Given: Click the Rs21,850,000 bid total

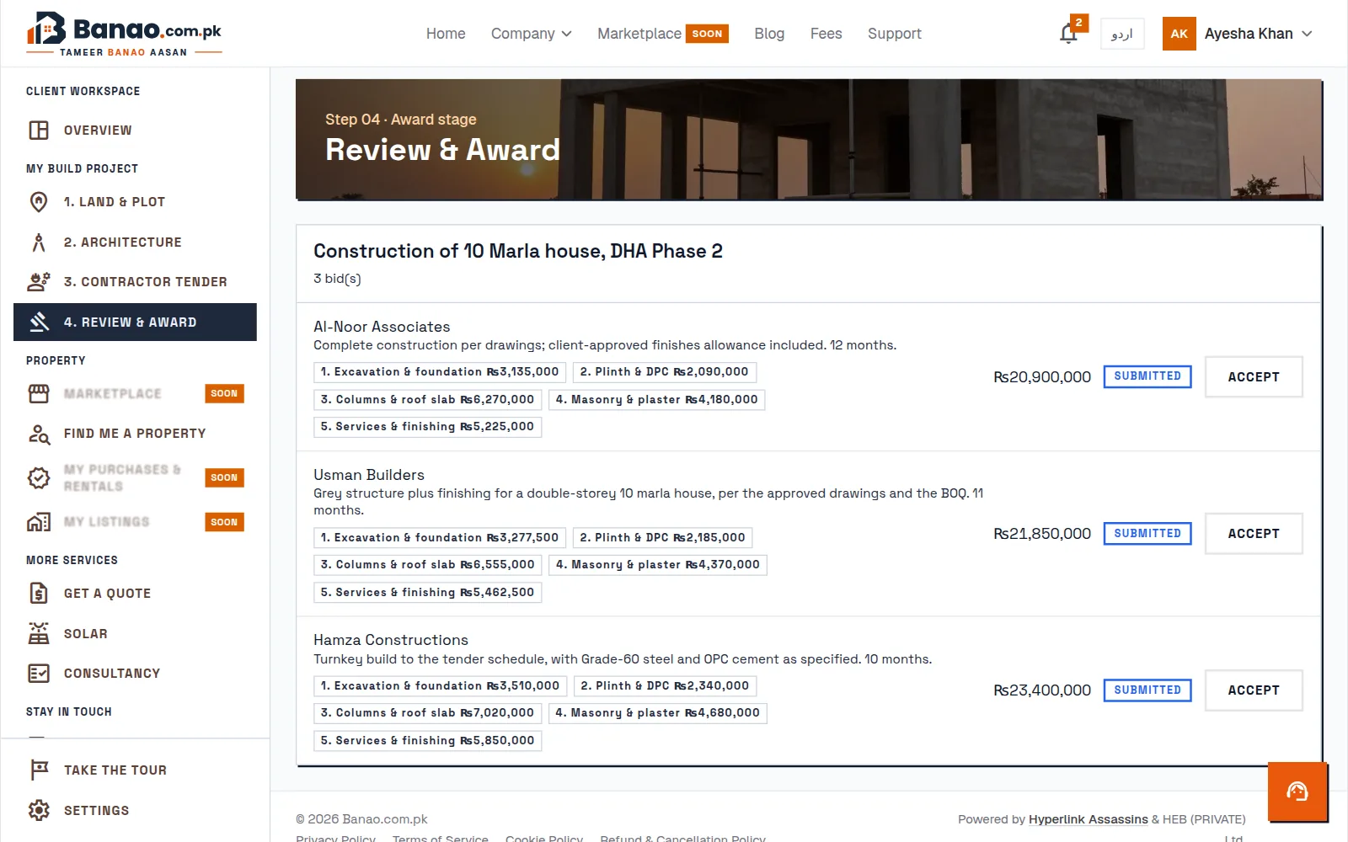Looking at the screenshot, I should [x=1042, y=534].
